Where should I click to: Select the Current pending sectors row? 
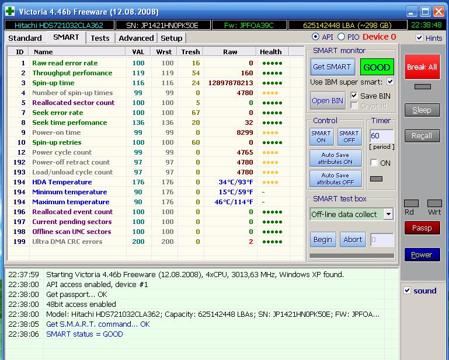click(x=155, y=222)
